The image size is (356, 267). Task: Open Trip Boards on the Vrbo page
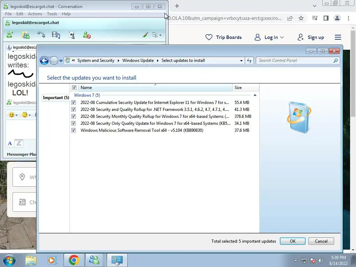(x=224, y=37)
